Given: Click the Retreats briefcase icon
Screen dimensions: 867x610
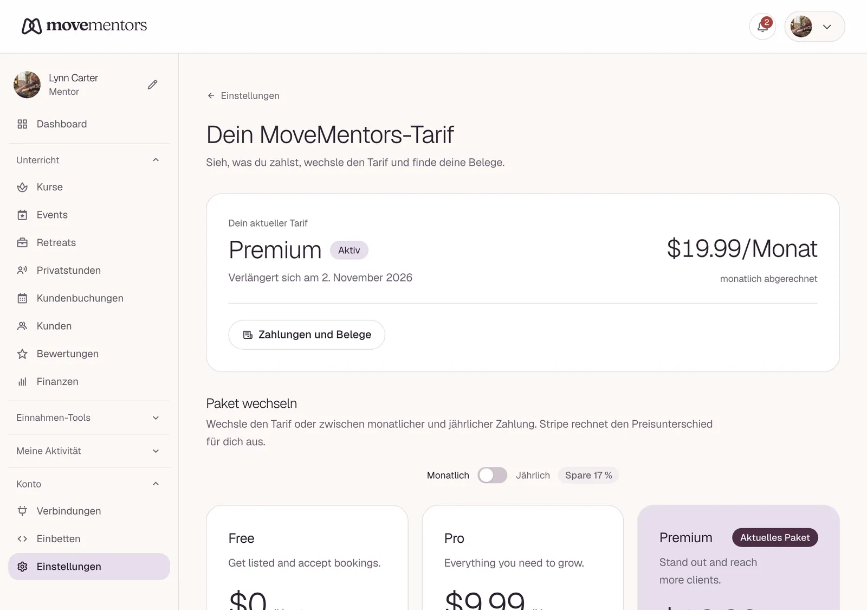Looking at the screenshot, I should (22, 243).
